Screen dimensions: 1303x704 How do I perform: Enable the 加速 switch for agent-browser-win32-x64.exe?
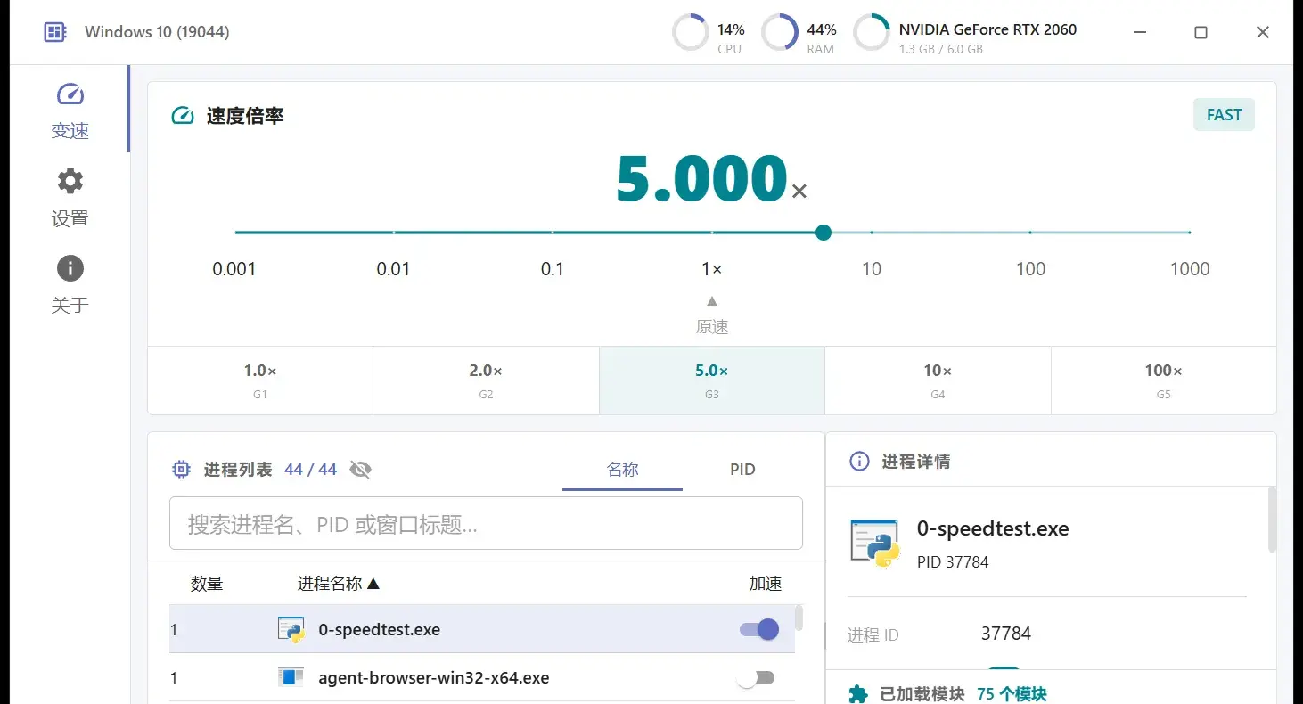tap(756, 678)
